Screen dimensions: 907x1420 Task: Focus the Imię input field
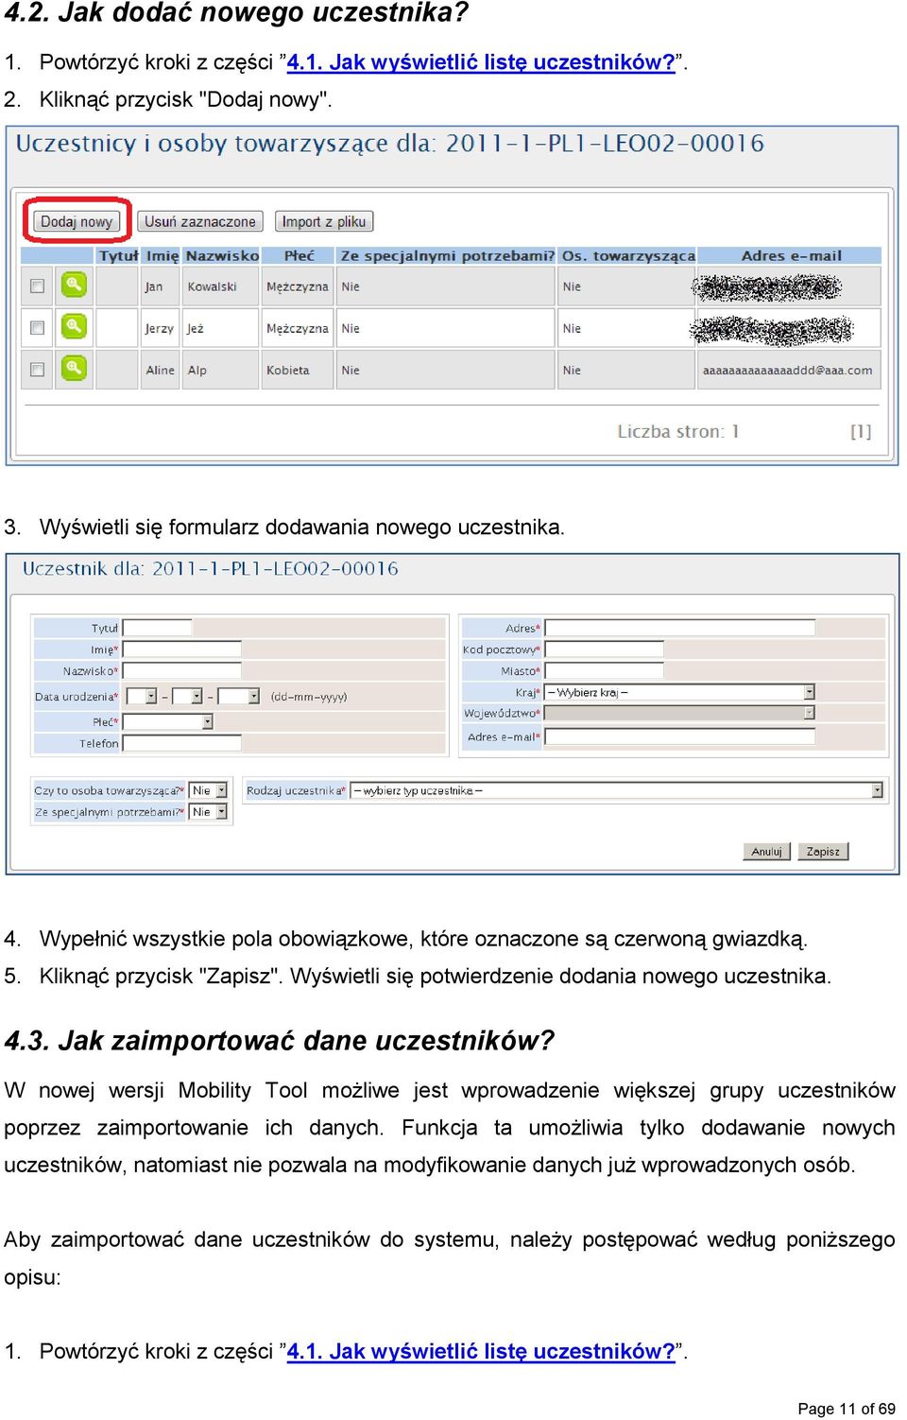(182, 649)
